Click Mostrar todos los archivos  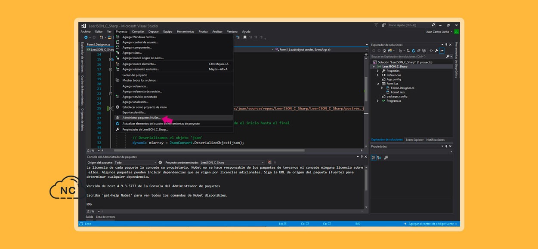point(173,80)
